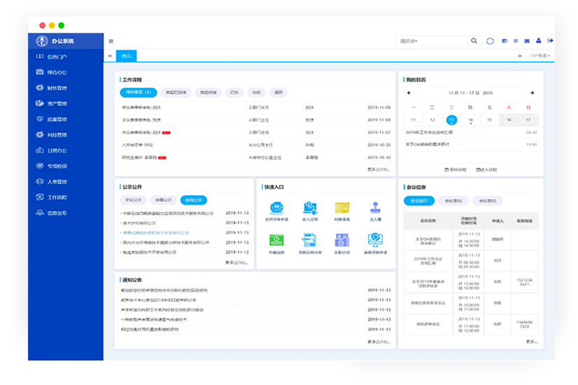Click the magnifier search icon in top bar
Viewport: 578px width, 385px height.
[474, 41]
